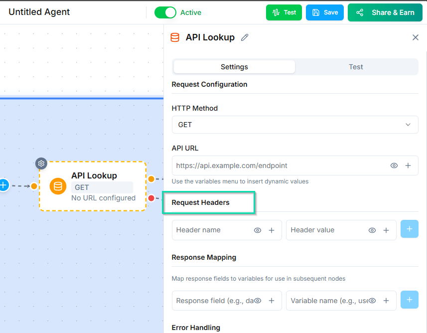Click the plus icon in the Header name field

coord(272,230)
